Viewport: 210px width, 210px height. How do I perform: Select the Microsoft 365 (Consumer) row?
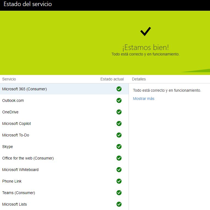[x=64, y=89]
